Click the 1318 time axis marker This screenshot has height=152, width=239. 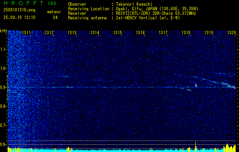tap(186, 32)
